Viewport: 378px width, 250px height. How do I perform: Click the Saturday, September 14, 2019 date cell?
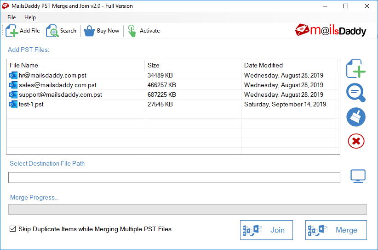pyautogui.click(x=285, y=104)
